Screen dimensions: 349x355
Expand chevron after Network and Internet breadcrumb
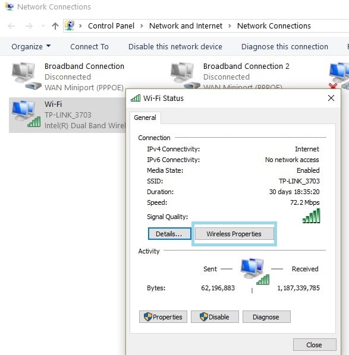pyautogui.click(x=229, y=26)
